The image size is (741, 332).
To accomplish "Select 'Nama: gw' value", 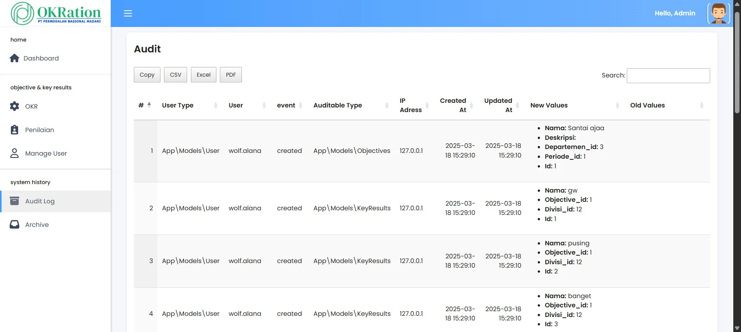I will click(561, 190).
